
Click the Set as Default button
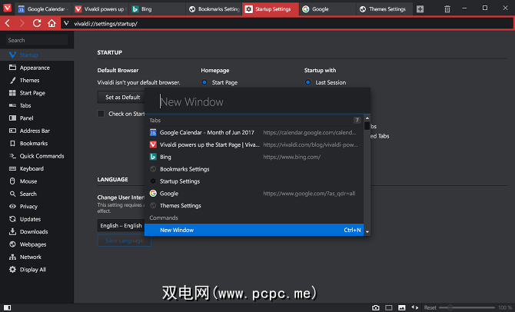click(x=121, y=98)
